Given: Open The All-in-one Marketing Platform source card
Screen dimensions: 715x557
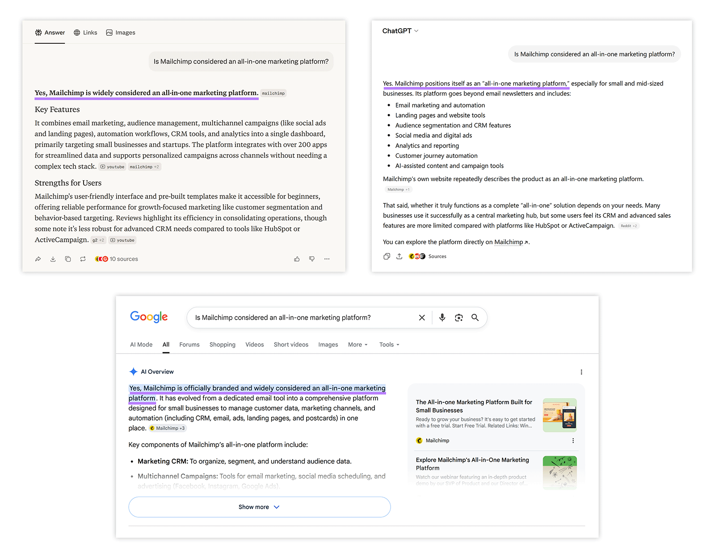Looking at the screenshot, I should [x=474, y=406].
